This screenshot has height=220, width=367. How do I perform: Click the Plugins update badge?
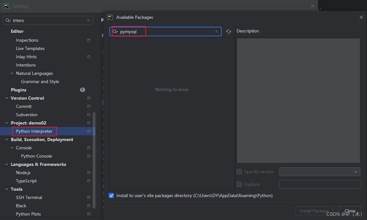(82, 90)
